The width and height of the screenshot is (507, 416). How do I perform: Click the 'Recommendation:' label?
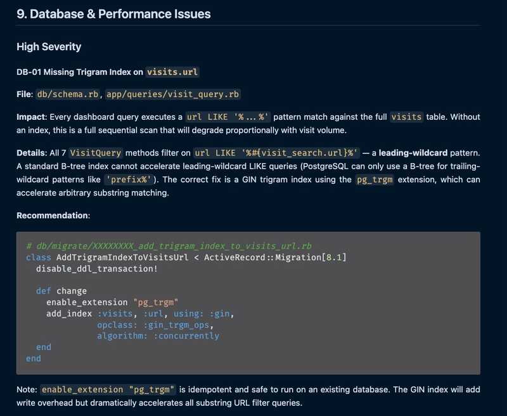click(x=53, y=216)
